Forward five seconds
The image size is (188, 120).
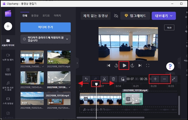point(132,65)
